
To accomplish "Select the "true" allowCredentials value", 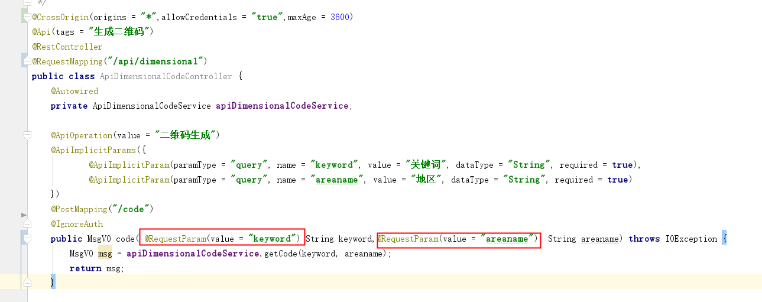I will (x=267, y=17).
